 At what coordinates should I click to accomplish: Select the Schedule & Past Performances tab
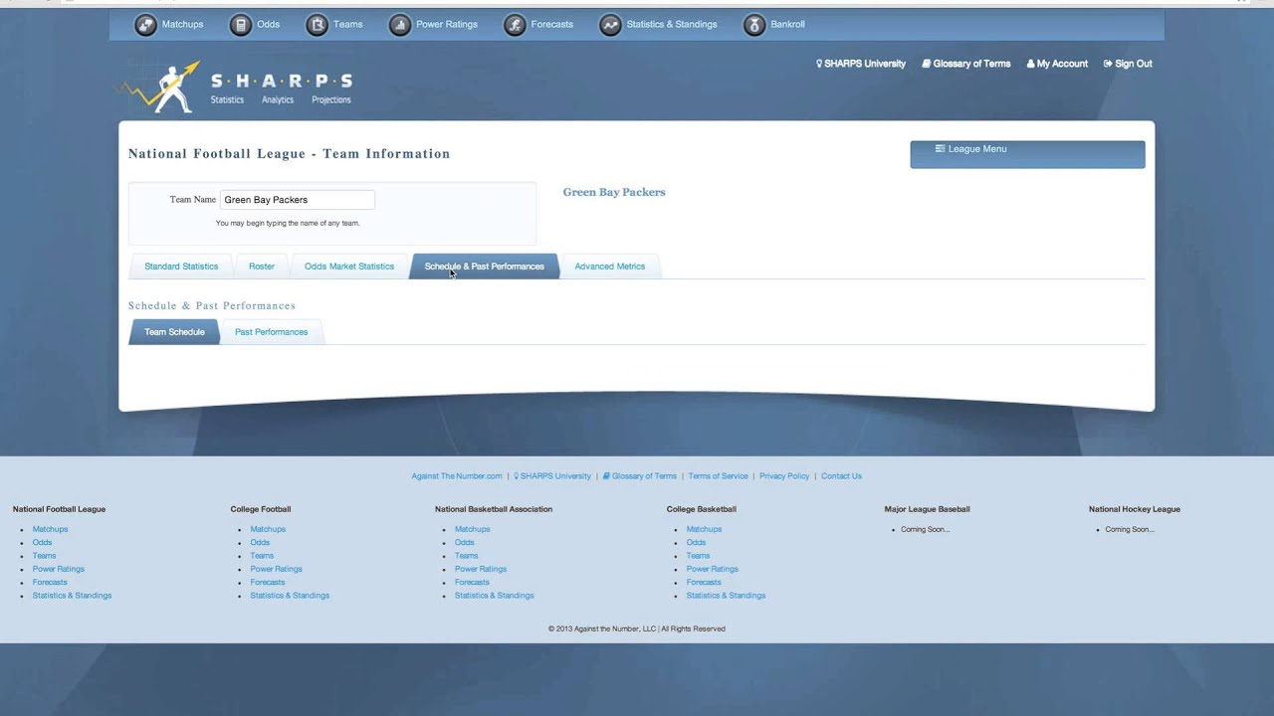(485, 267)
